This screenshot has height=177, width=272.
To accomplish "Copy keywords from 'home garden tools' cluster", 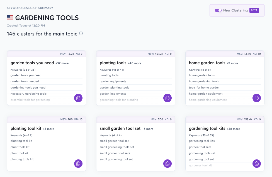I will [x=257, y=98].
